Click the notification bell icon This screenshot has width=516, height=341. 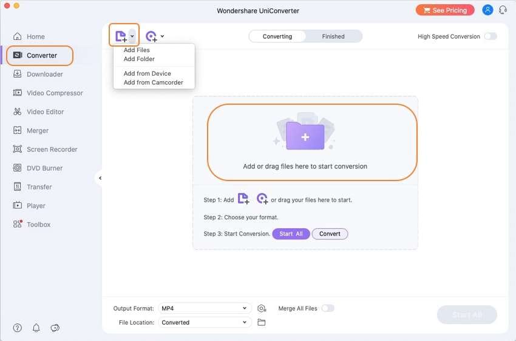36,328
